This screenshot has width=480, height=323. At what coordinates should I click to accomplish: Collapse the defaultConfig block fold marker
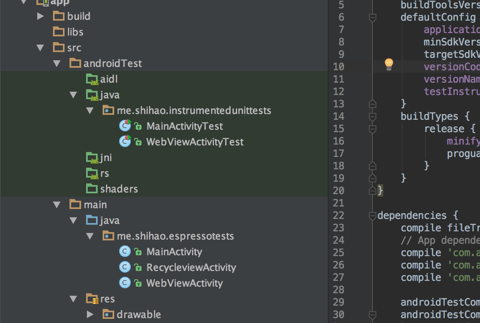(x=372, y=17)
